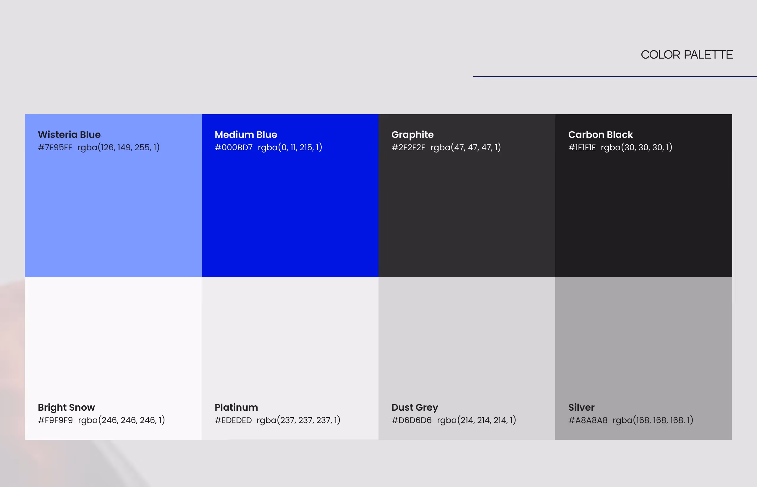This screenshot has height=487, width=757.
Task: Click hex code #F9F9F9
Action: [x=55, y=420]
